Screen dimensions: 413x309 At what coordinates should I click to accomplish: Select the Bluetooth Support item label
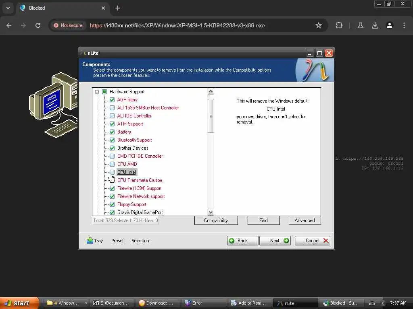tap(134, 140)
